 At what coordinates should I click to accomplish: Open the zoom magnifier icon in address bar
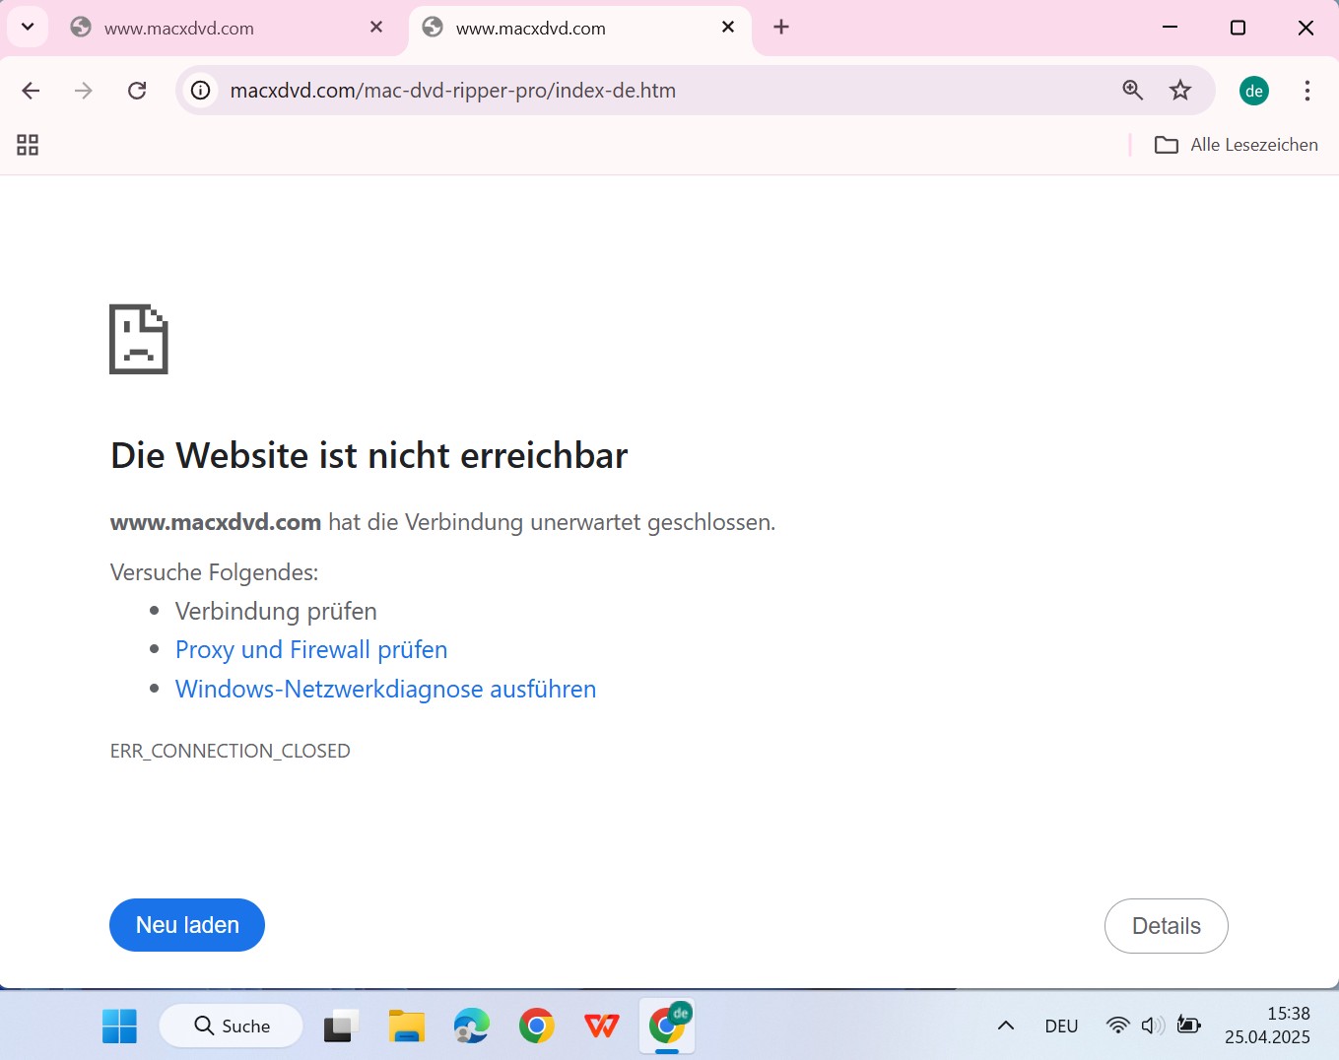[x=1133, y=91]
